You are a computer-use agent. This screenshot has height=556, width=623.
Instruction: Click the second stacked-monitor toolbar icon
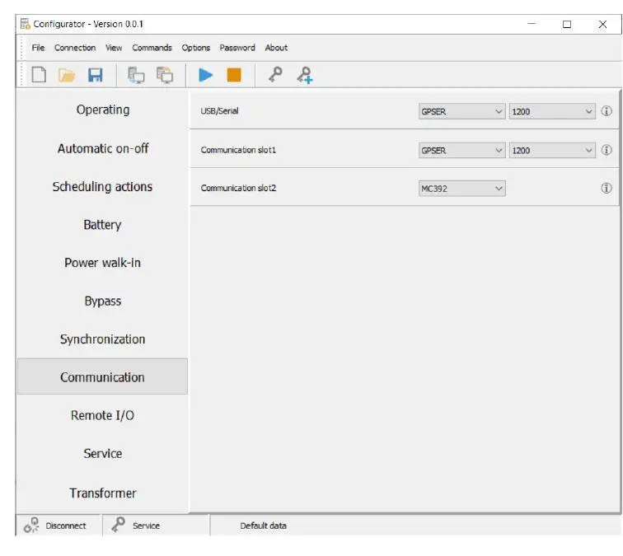(165, 75)
